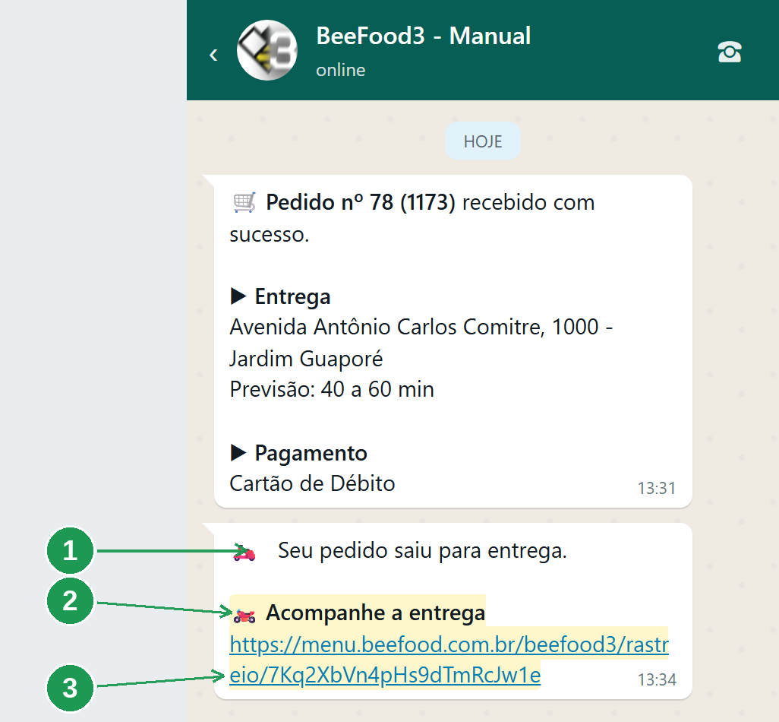Viewport: 779px width, 722px height.
Task: Select the Pedido nº 78 (1173) text
Action: [360, 202]
